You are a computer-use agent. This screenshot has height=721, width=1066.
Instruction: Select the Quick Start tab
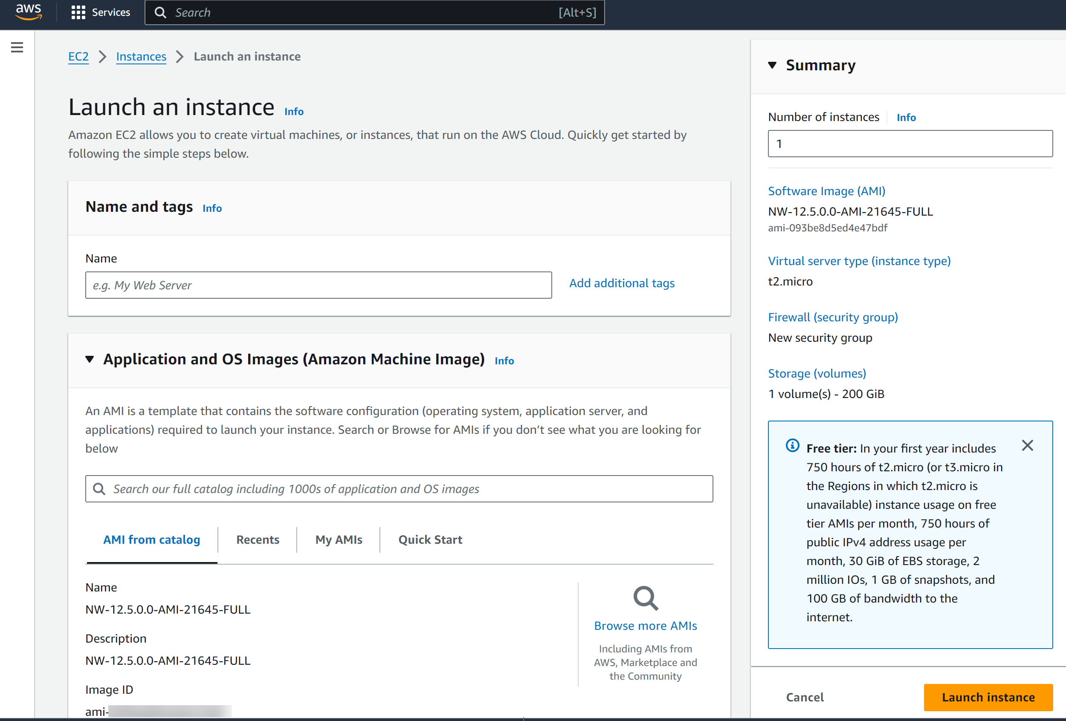[430, 539]
